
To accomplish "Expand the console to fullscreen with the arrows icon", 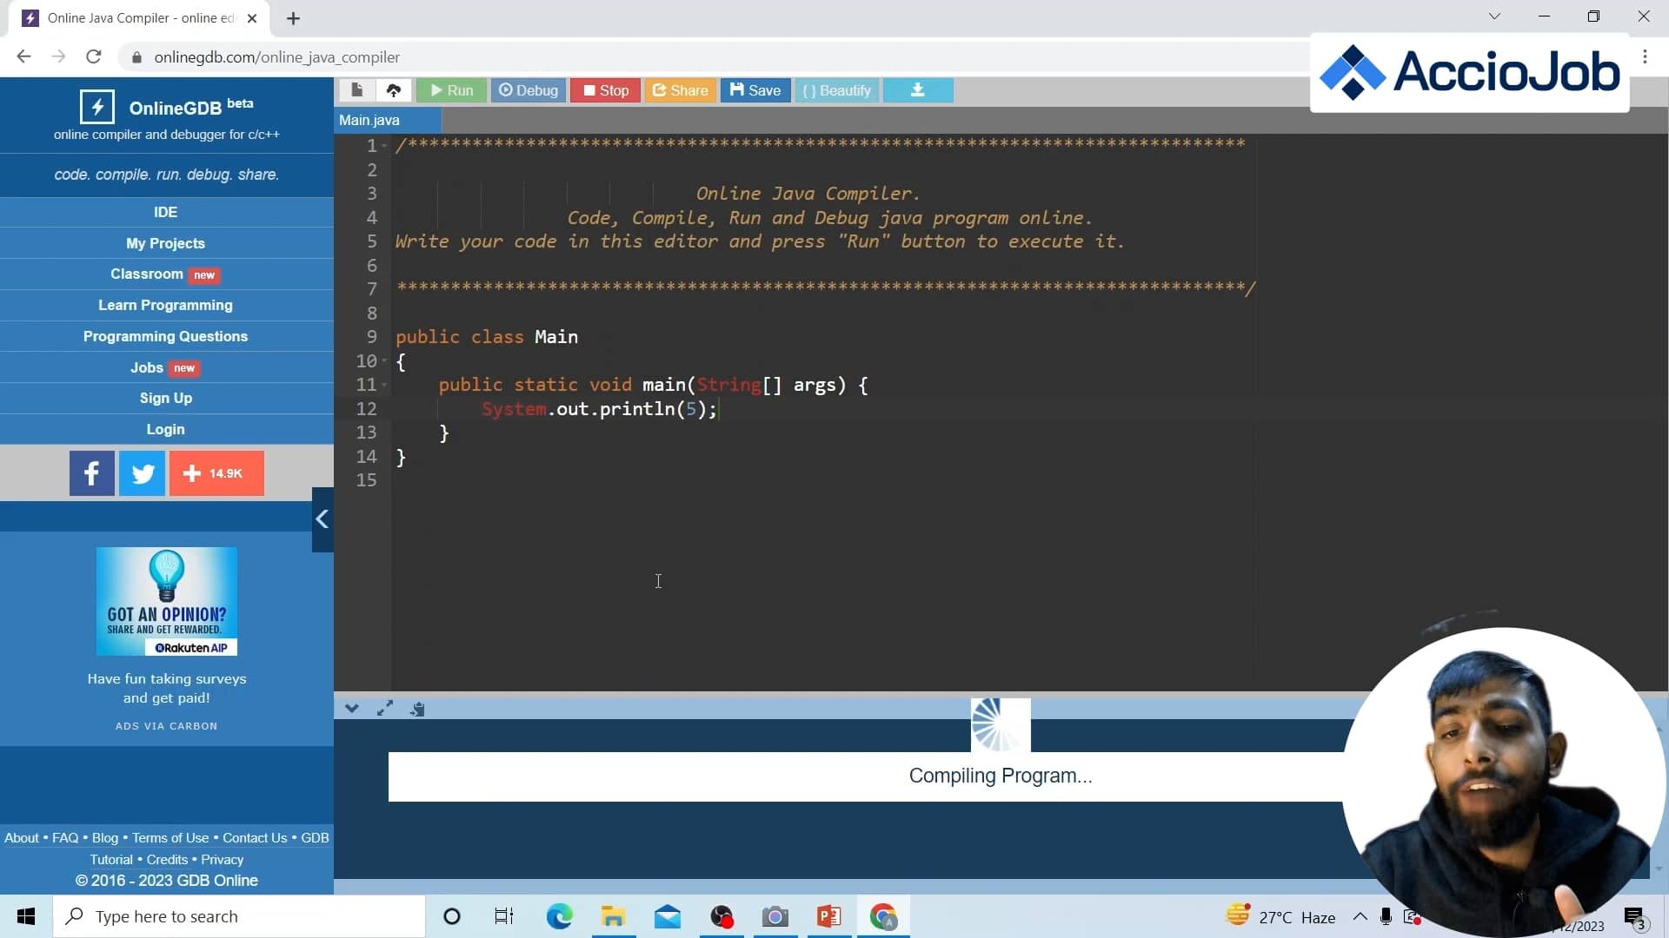I will pyautogui.click(x=385, y=709).
